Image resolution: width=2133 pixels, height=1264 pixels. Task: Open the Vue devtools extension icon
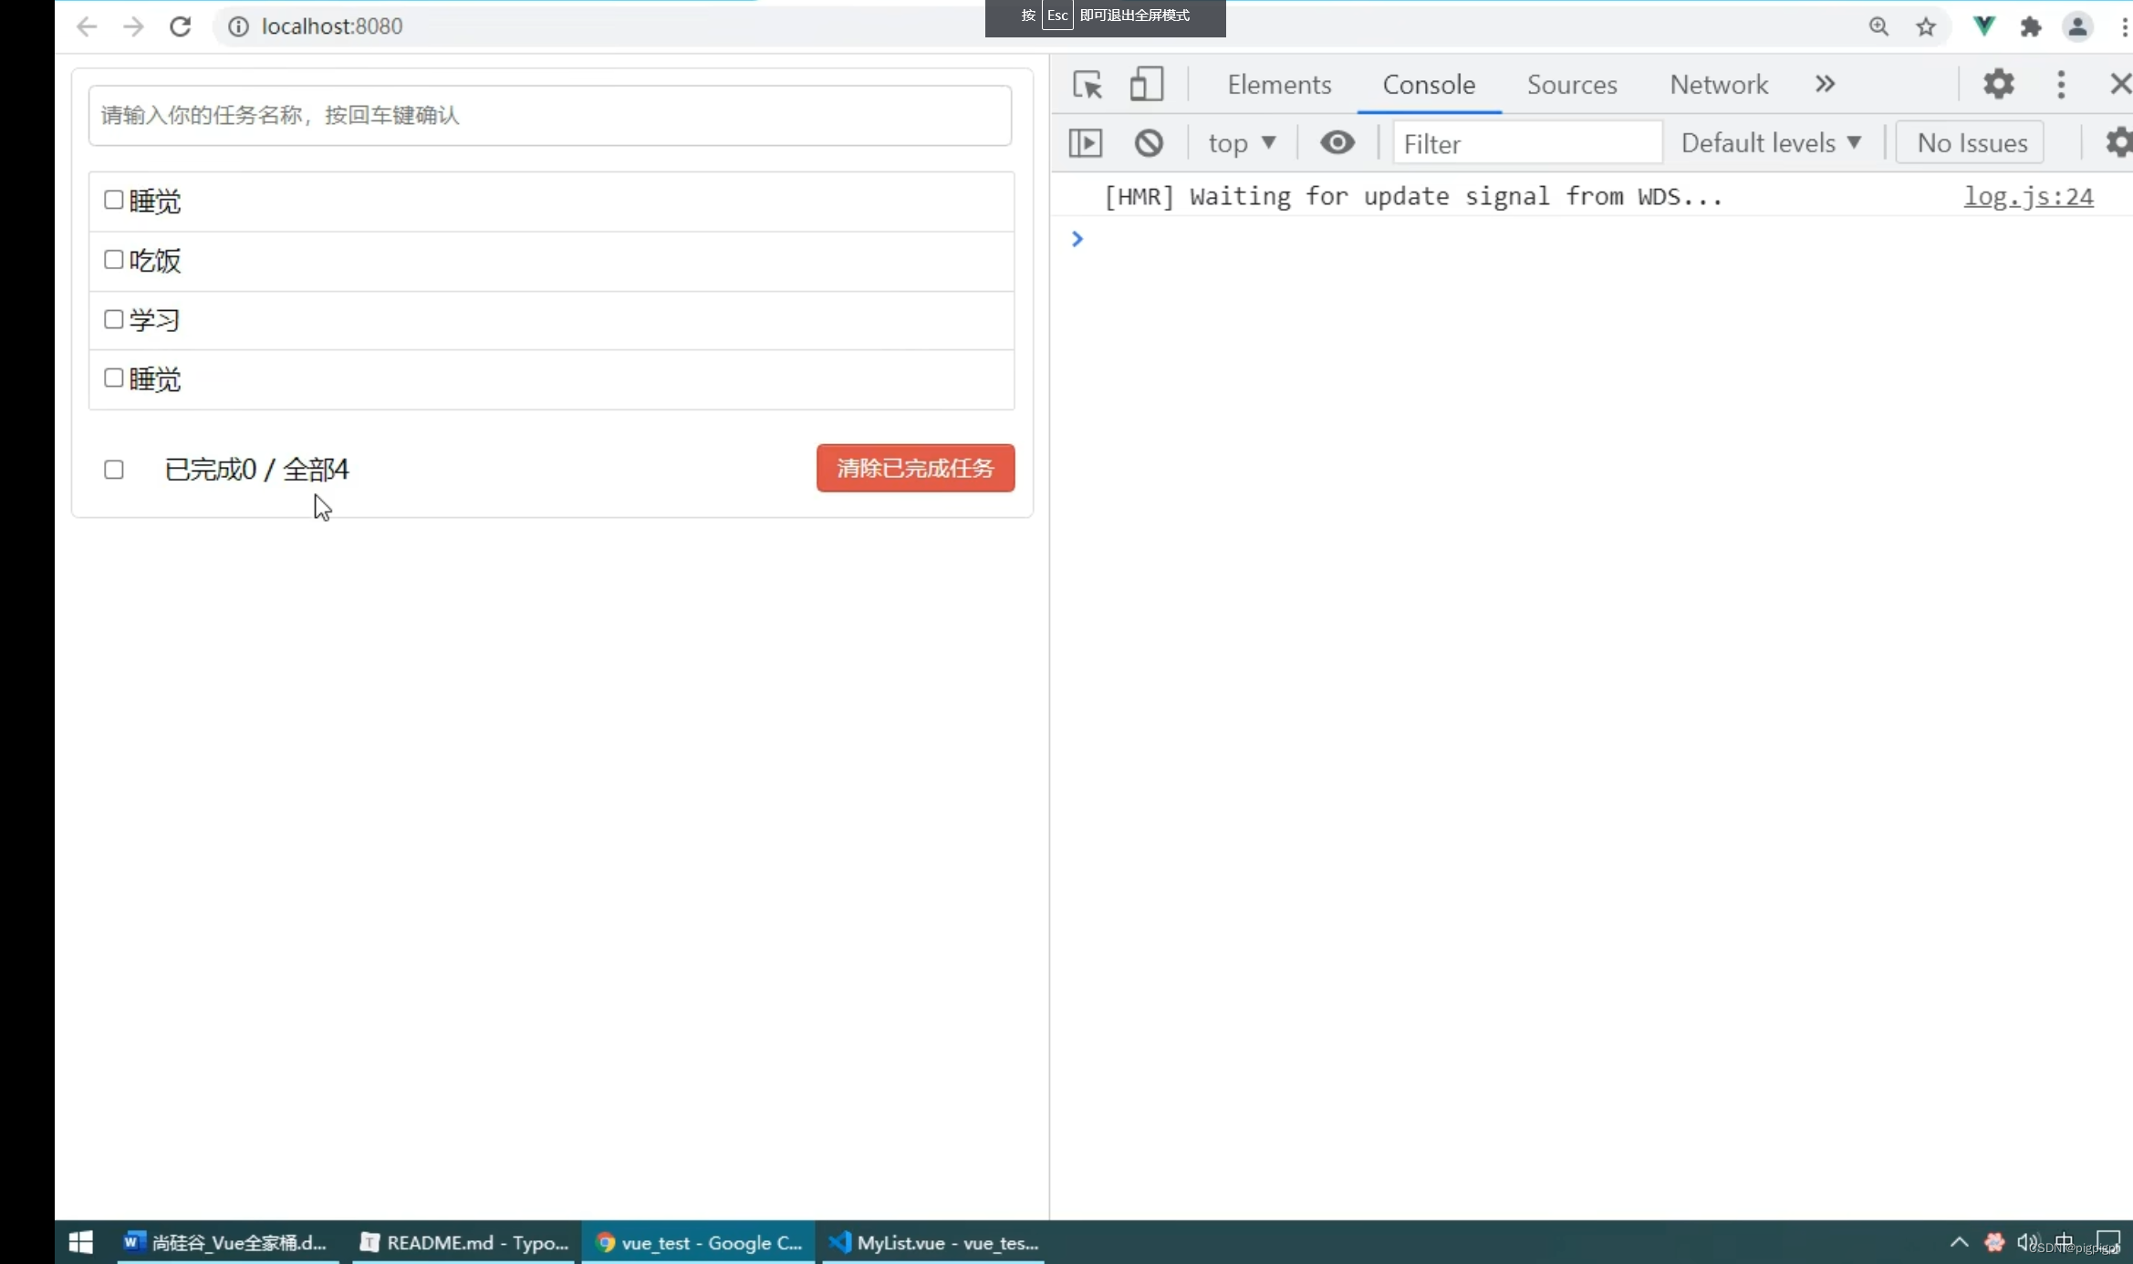(1983, 26)
